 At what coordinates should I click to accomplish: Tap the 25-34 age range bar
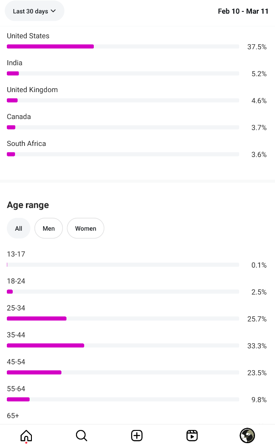pyautogui.click(x=123, y=319)
